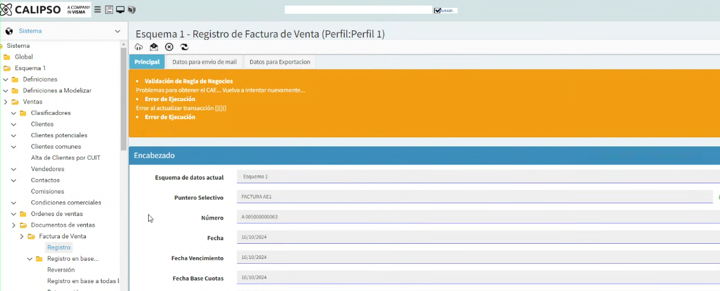Viewport: 720px width, 291px height.
Task: Click the Número field
Action: [x=478, y=217]
